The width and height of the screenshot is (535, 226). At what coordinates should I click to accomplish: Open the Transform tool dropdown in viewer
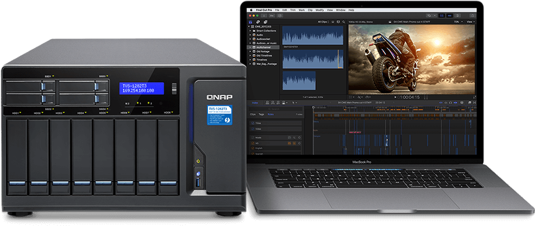[x=352, y=97]
